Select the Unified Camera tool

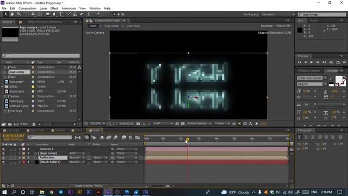click(33, 14)
